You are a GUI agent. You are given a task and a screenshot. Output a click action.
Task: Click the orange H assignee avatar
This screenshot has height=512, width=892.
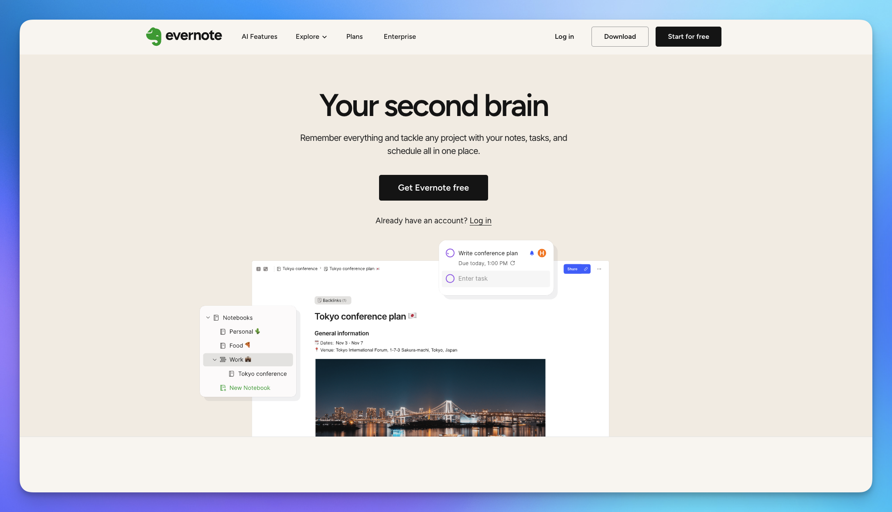pyautogui.click(x=542, y=253)
